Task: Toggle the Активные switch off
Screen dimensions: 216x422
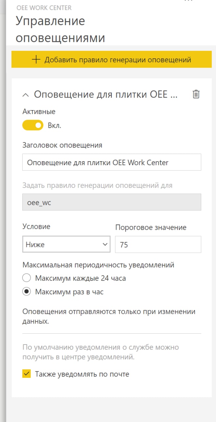Action: point(33,125)
